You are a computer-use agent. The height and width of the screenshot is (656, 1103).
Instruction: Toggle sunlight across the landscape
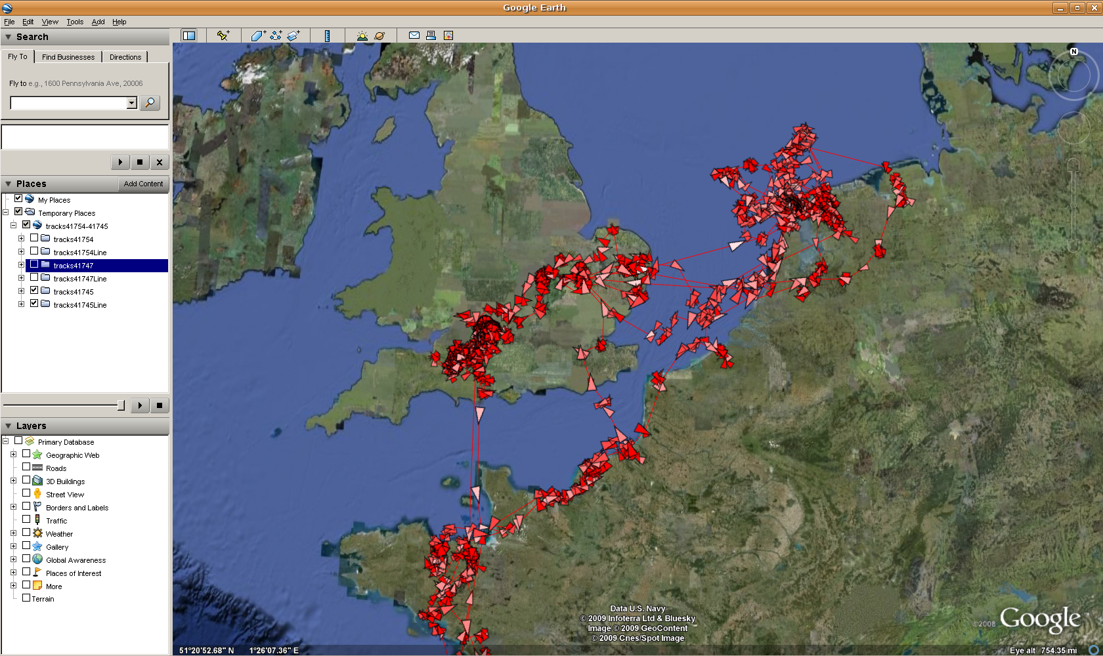[x=362, y=35]
